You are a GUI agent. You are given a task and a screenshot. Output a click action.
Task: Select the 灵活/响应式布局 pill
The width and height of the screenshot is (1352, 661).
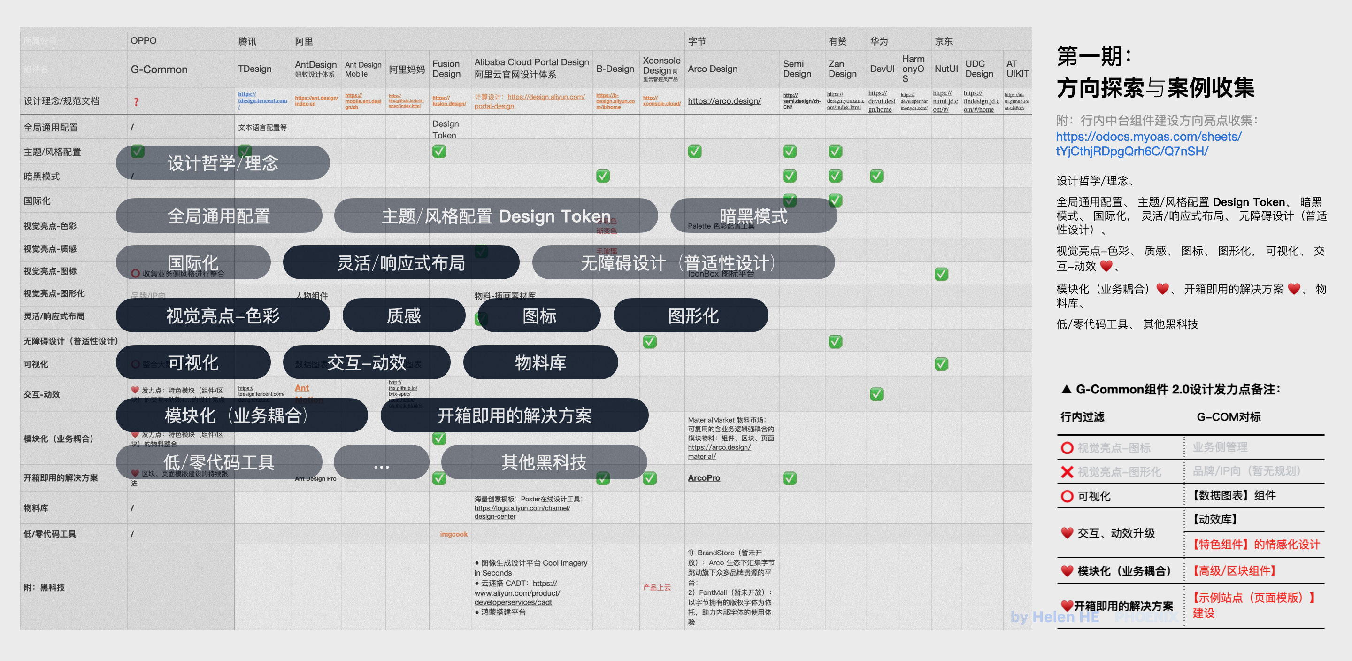tap(401, 262)
